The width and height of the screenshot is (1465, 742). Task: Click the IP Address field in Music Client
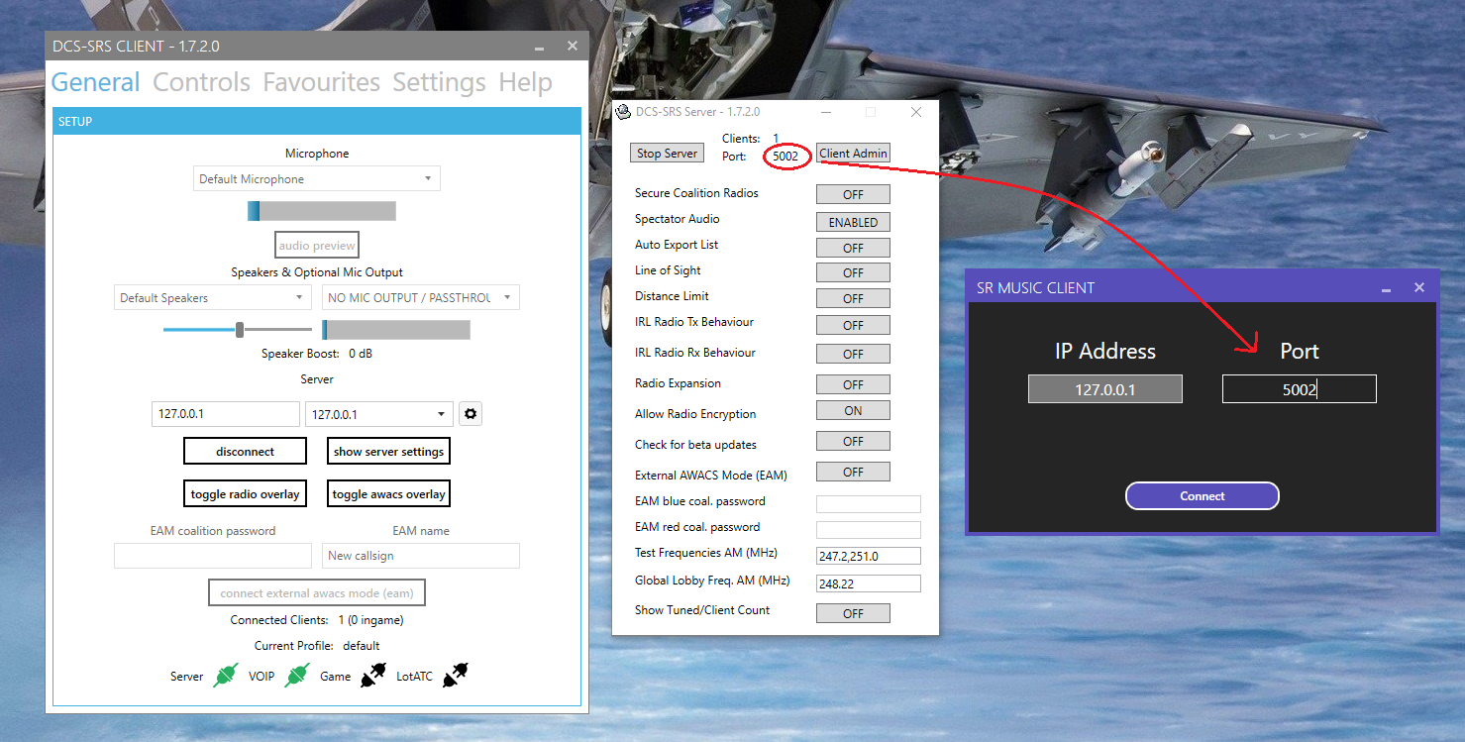[1105, 389]
